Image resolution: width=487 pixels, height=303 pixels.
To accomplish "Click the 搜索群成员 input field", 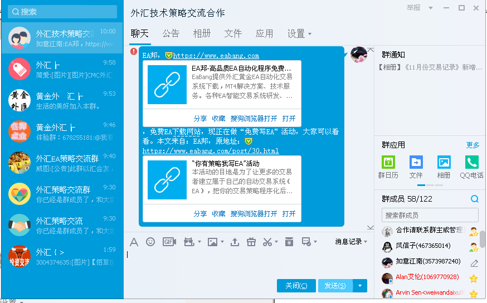I will point(430,215).
